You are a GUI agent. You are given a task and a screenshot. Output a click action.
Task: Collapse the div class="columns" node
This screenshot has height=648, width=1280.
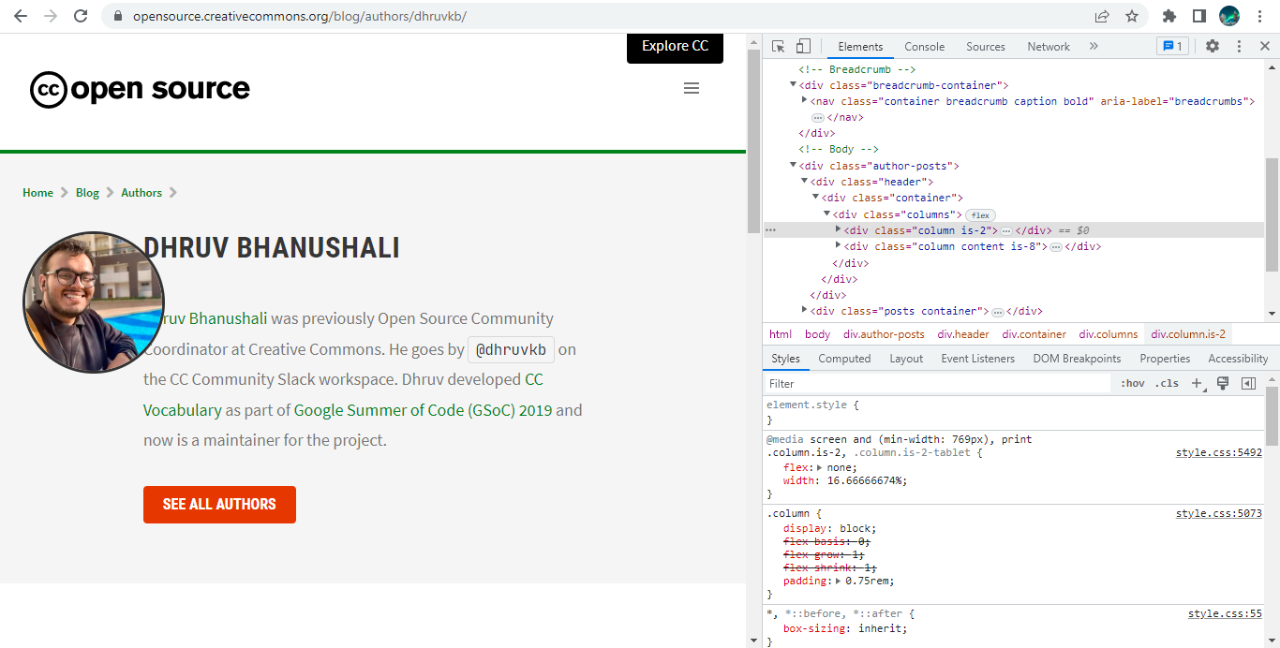[827, 214]
